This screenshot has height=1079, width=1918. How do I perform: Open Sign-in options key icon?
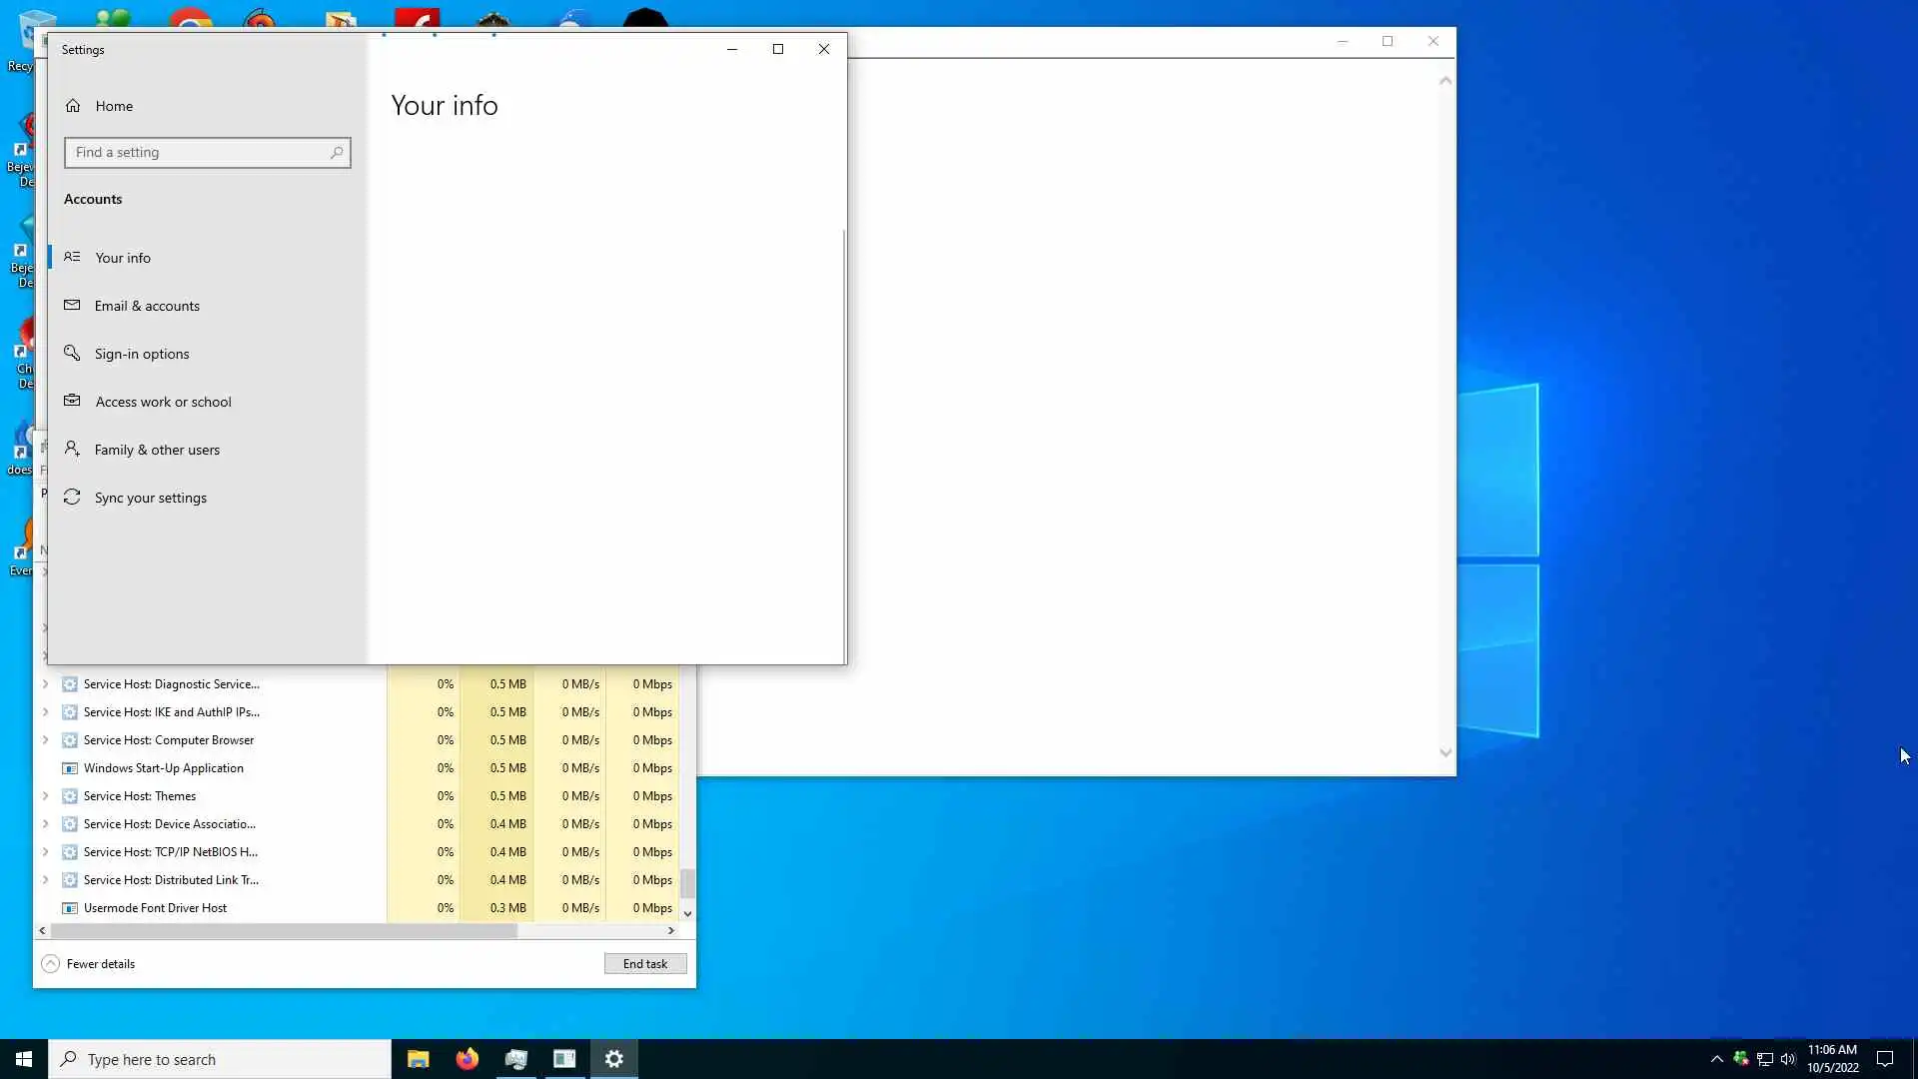pyautogui.click(x=72, y=354)
